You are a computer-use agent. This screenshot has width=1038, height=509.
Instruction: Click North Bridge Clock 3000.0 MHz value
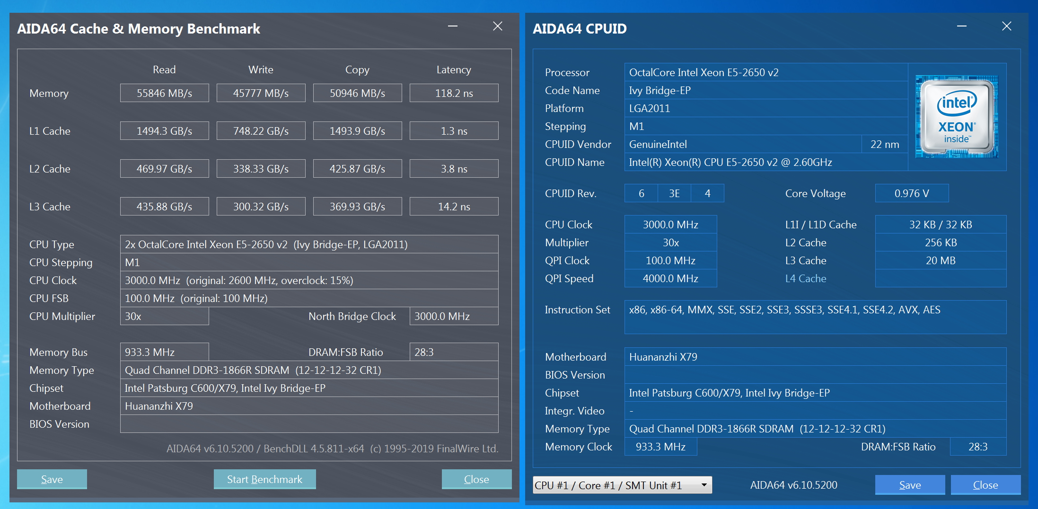(x=454, y=316)
